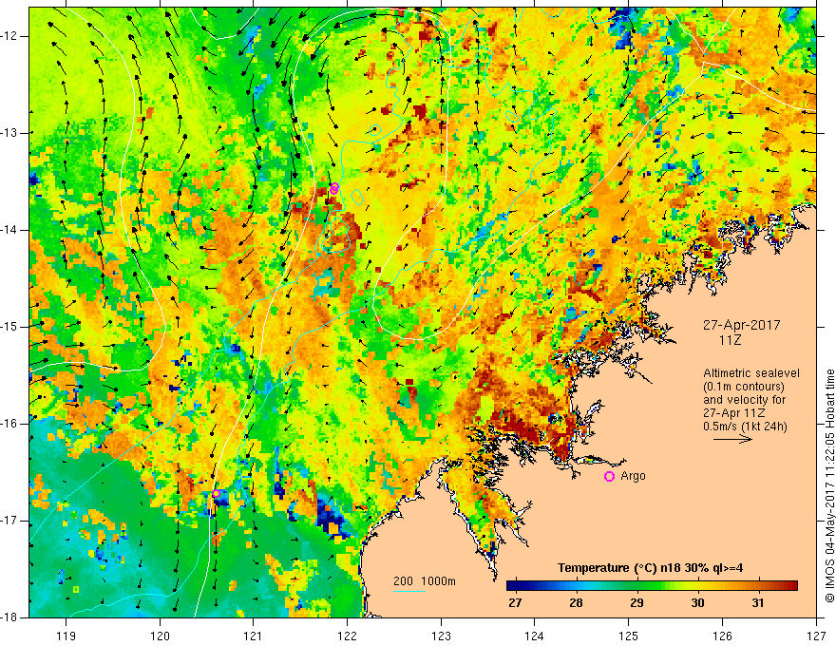Click the longitude axis label '124'
This screenshot has height=646, width=836.
point(535,636)
